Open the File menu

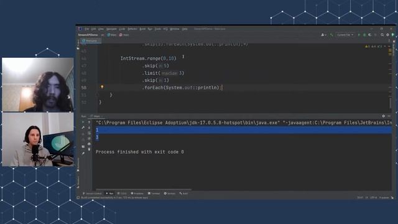point(87,29)
